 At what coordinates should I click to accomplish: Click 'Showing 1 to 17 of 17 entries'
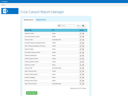pyautogui.click(x=78, y=88)
